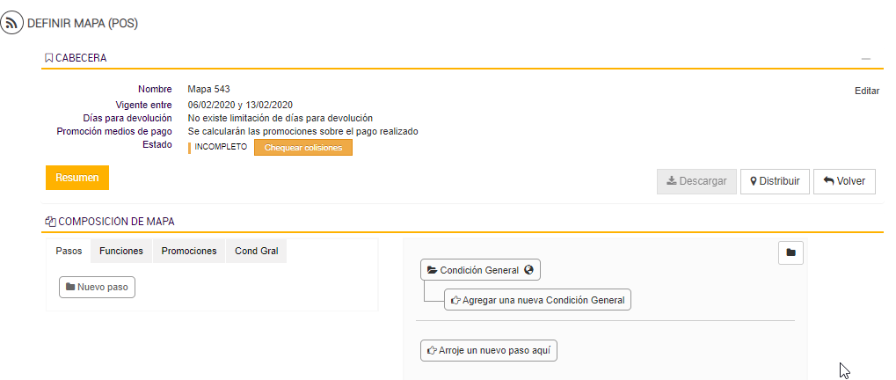
Task: Switch to the Pasos tab
Action: pyautogui.click(x=69, y=251)
